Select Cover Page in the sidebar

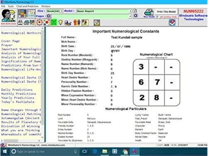point(10,41)
